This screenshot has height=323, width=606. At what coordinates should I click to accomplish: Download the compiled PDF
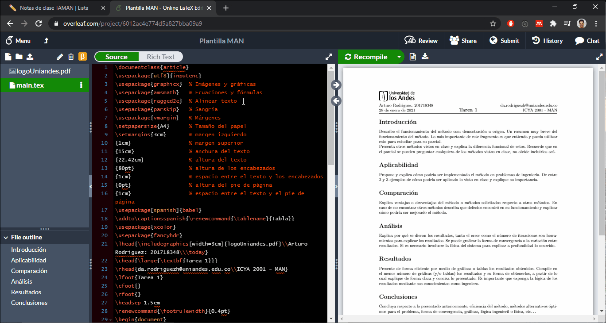click(x=425, y=57)
